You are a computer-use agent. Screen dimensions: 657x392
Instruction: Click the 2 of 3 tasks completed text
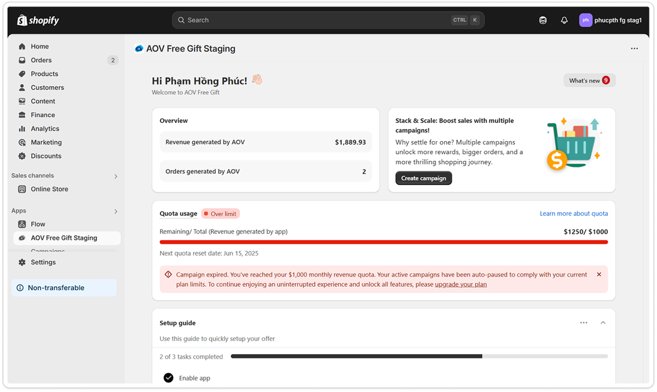click(191, 357)
